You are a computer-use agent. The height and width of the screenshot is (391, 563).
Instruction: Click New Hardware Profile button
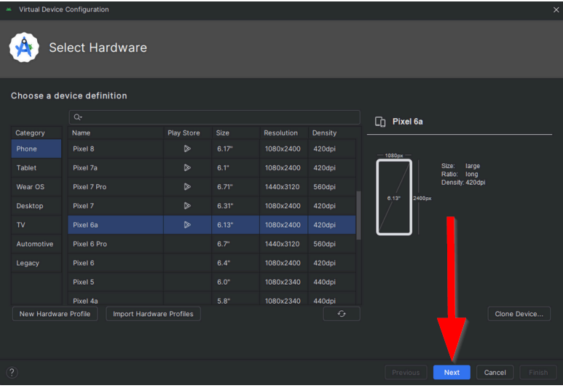coord(55,314)
